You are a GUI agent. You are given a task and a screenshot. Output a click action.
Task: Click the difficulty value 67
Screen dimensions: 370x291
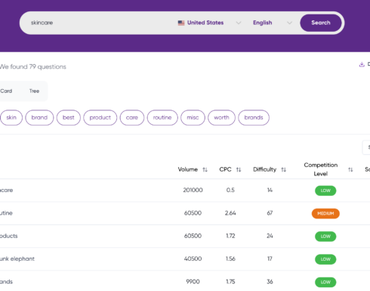click(270, 213)
